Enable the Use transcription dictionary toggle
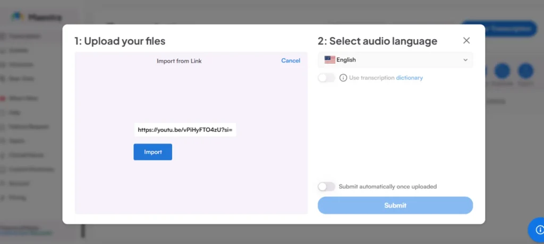 pyautogui.click(x=326, y=78)
